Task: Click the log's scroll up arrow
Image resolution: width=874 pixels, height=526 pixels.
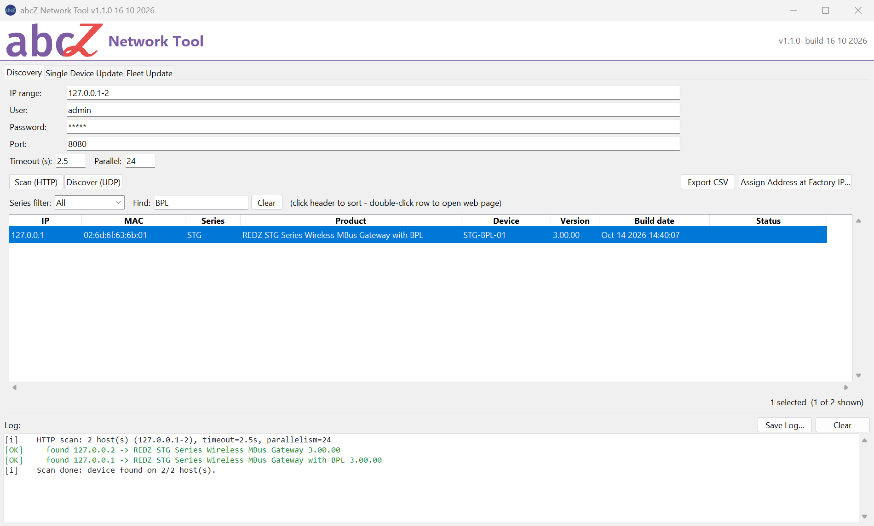Action: click(x=864, y=440)
